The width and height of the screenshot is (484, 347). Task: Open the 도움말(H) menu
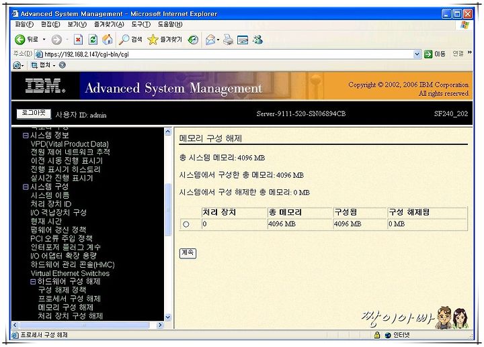point(170,24)
